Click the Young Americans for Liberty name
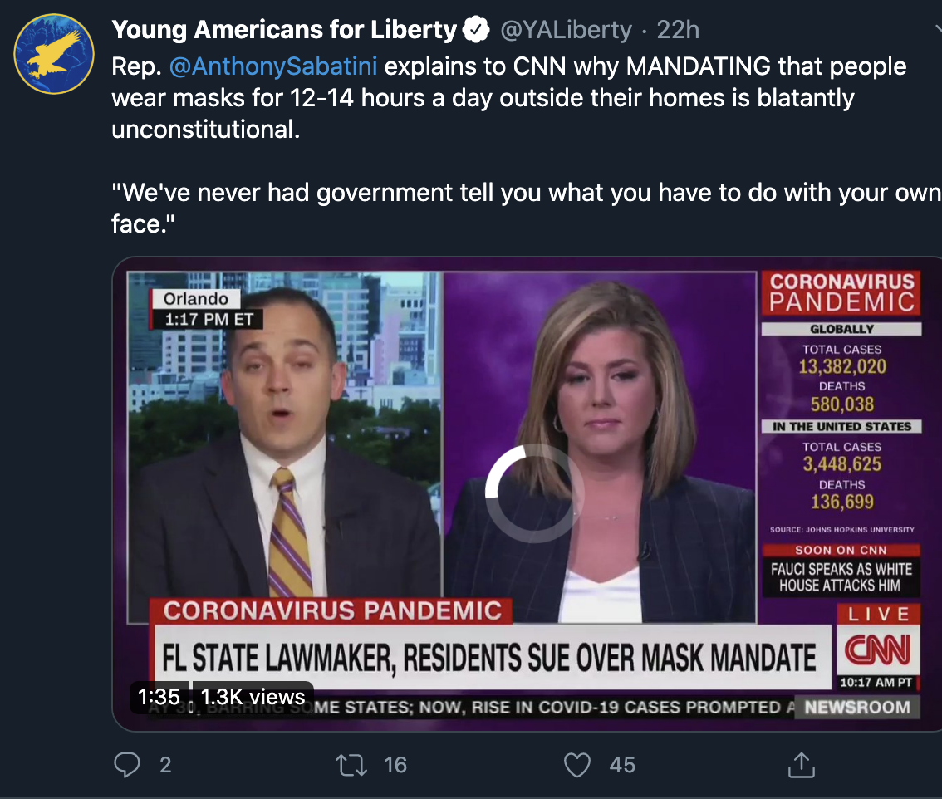This screenshot has width=942, height=799. (x=284, y=29)
